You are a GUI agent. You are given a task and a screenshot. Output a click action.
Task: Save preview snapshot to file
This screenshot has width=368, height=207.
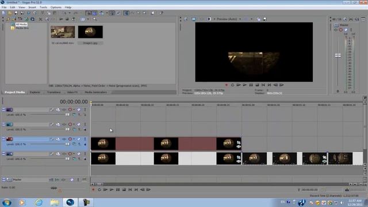[264, 19]
